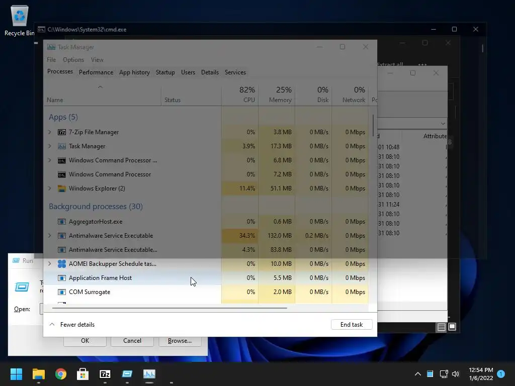Select the Processes tab

tap(60, 71)
